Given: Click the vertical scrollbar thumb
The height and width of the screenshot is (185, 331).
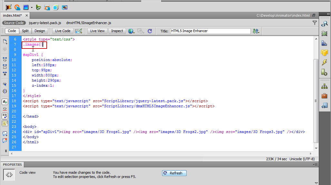Looking at the screenshot, I should [316, 101].
